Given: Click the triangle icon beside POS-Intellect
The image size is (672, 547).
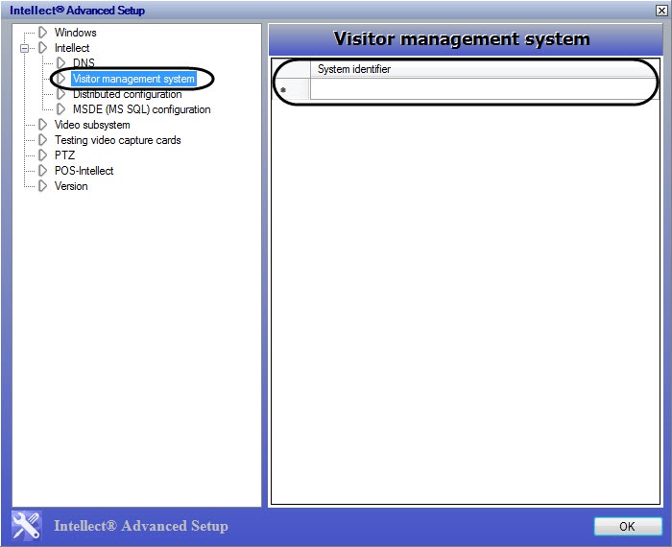Looking at the screenshot, I should [x=42, y=171].
